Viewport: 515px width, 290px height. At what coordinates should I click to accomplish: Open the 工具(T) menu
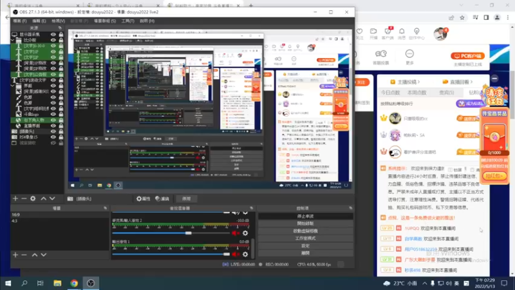[x=127, y=21]
